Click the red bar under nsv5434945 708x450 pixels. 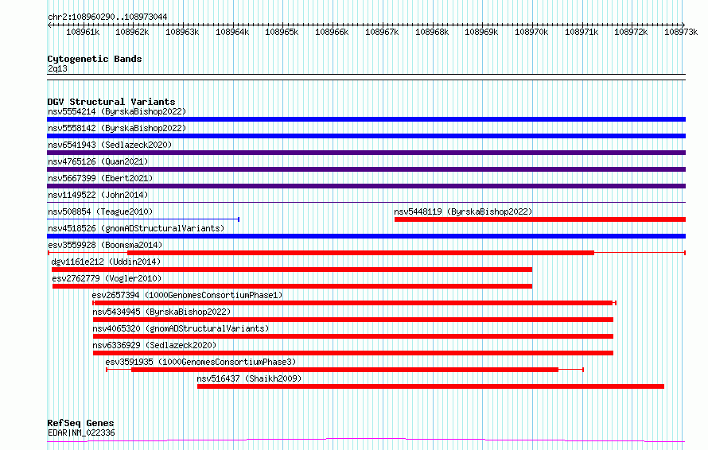coord(353,320)
